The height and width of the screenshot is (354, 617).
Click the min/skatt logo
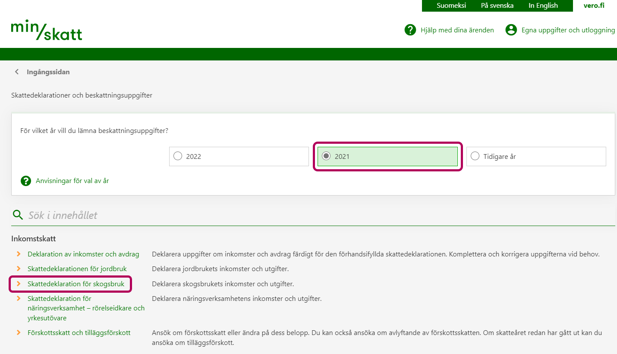[x=47, y=30]
